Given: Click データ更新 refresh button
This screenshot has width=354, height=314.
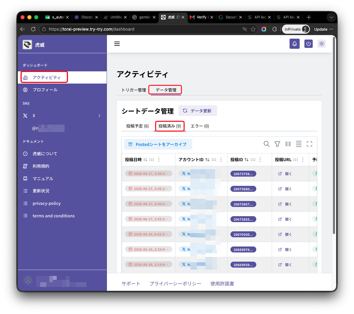Looking at the screenshot, I should pos(197,111).
